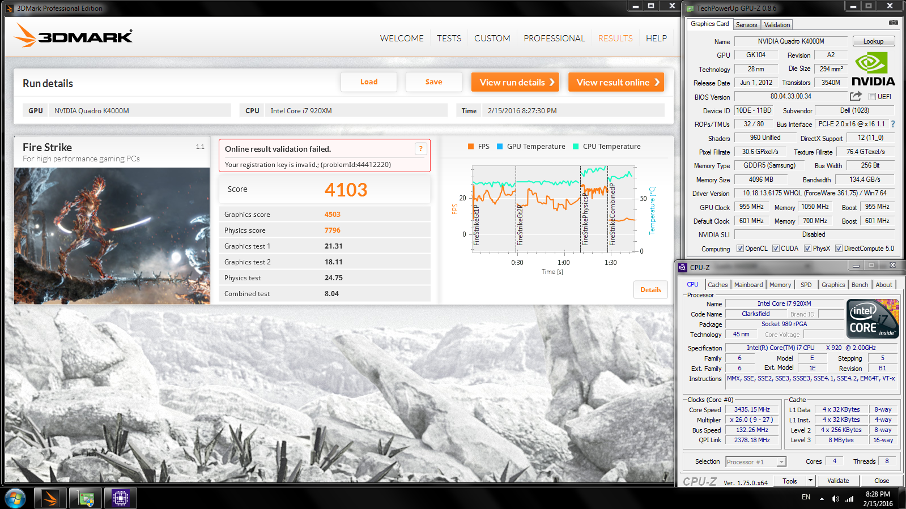Click the Intel Core i7 logo
The image size is (906, 509).
pos(873,319)
